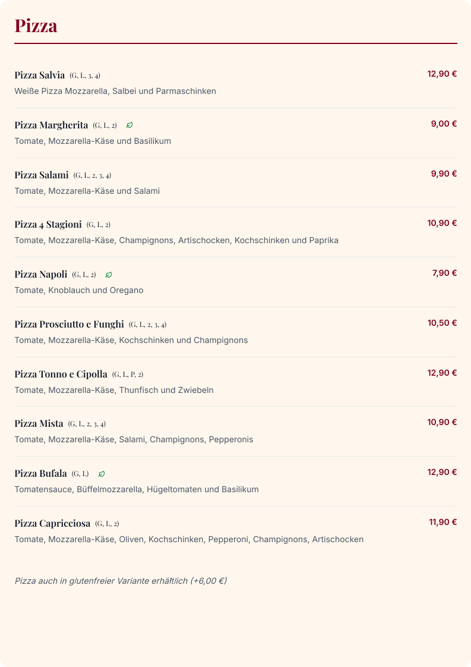This screenshot has width=471, height=667.
Task: Click the 9,00 € price of Margherita
Action: [x=444, y=124]
